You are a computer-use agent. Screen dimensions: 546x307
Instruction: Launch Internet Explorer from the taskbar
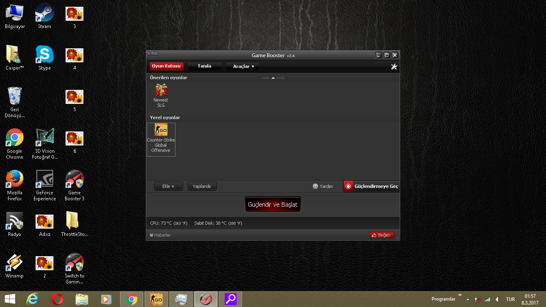click(x=32, y=299)
